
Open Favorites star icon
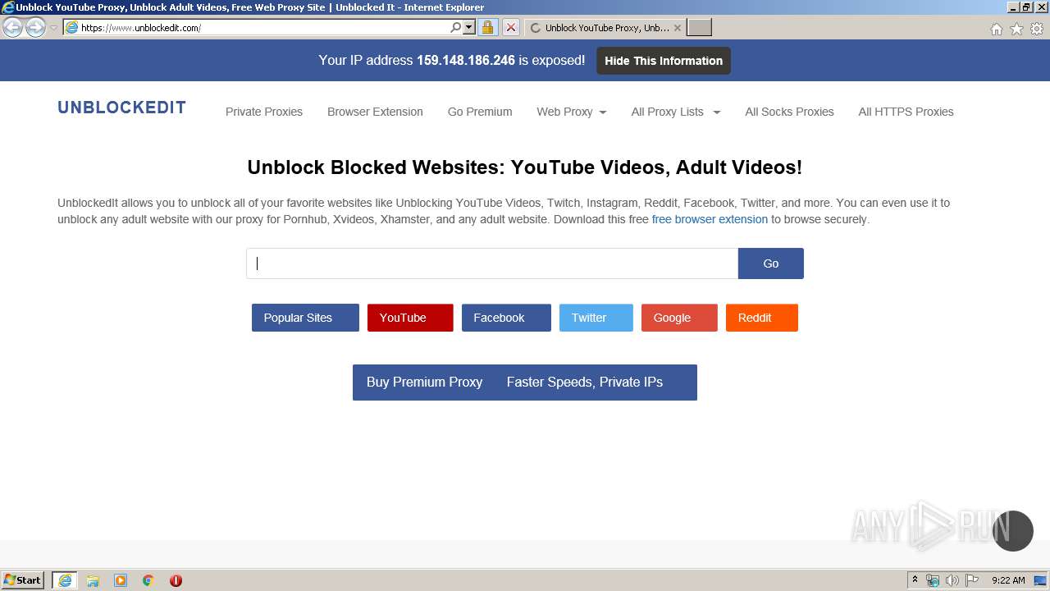[x=1016, y=29]
